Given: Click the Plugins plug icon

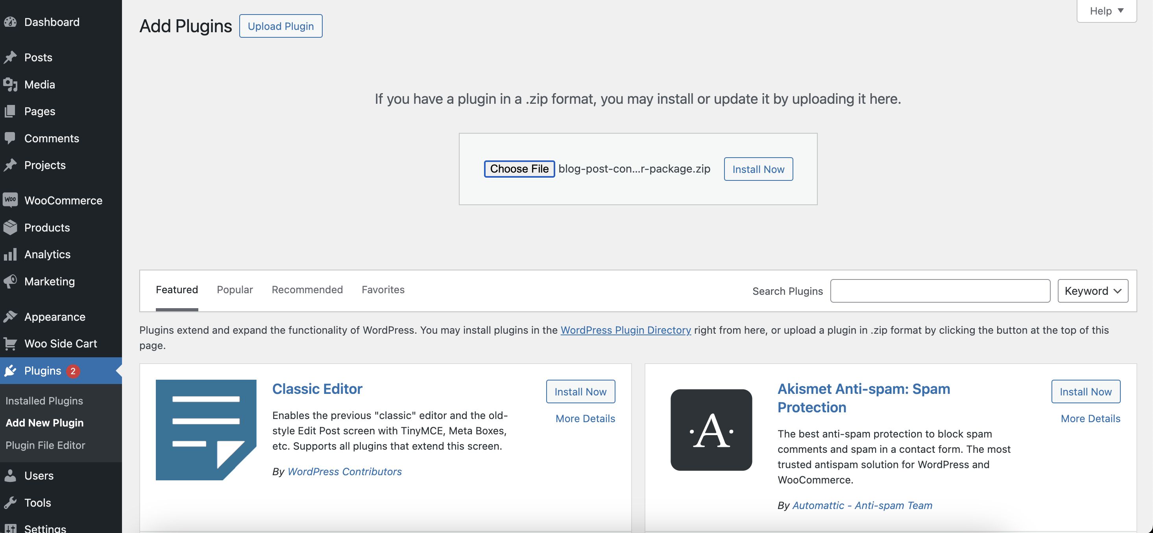Looking at the screenshot, I should [x=10, y=370].
